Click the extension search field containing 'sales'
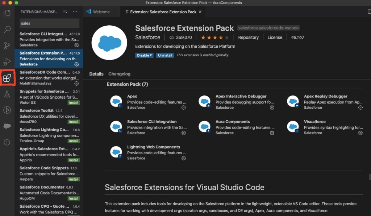 pyautogui.click(x=49, y=23)
